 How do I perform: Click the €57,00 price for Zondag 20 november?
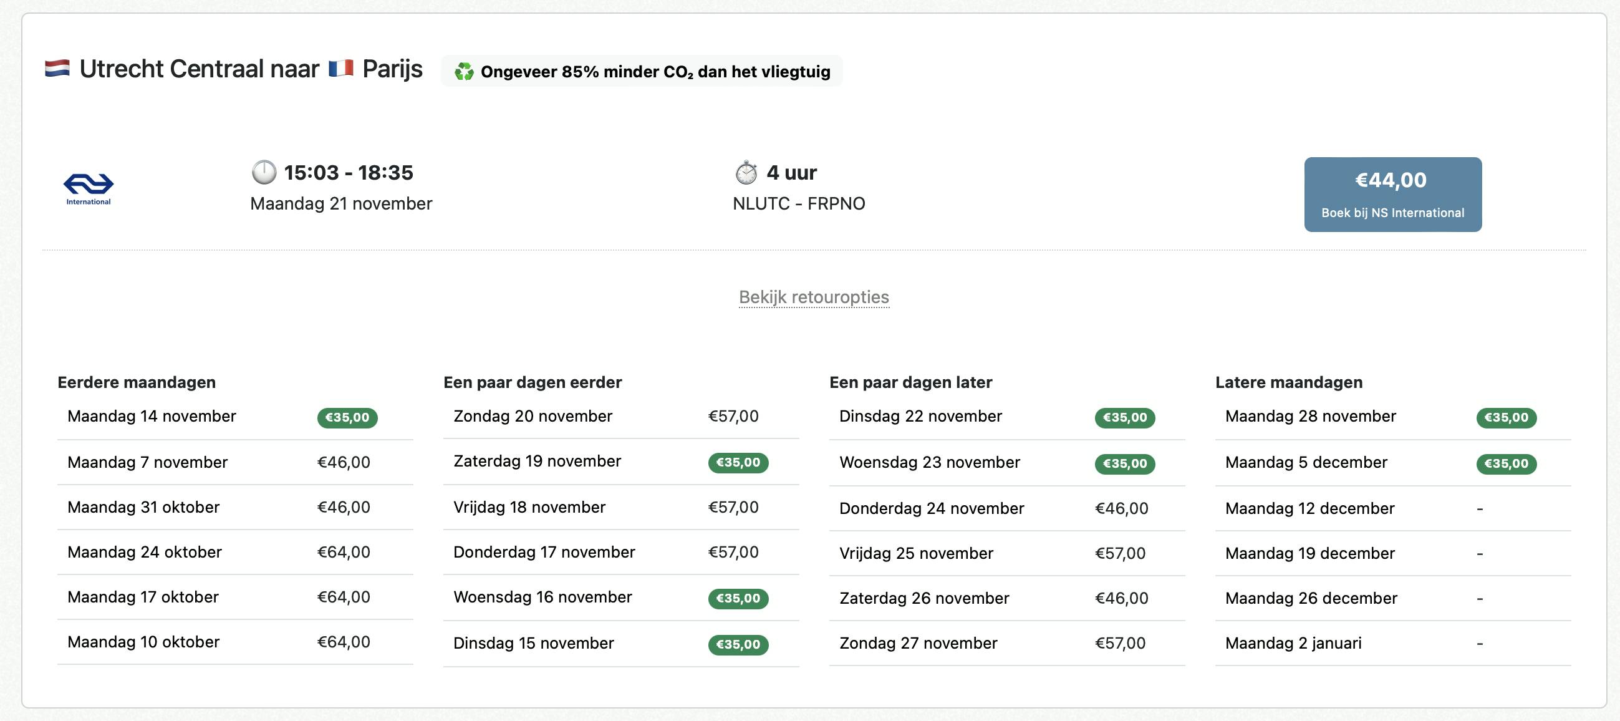point(733,417)
